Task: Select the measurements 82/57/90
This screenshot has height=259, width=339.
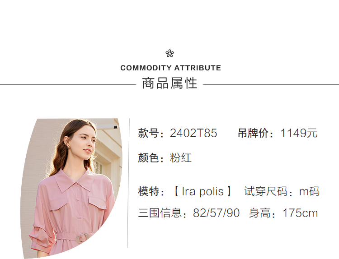Action: (x=217, y=213)
